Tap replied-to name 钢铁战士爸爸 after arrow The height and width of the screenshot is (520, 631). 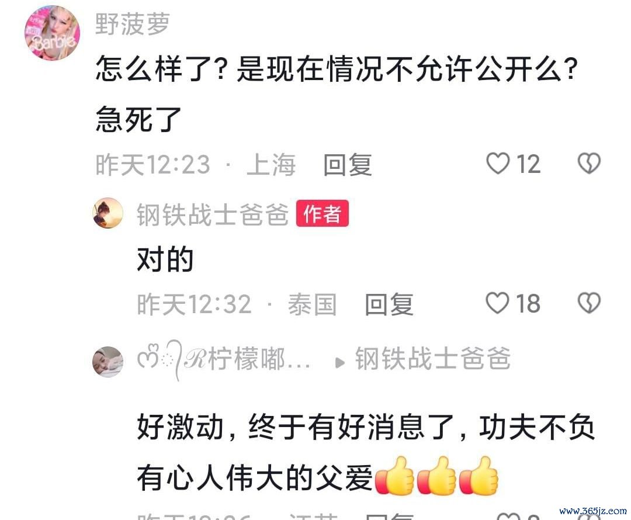point(432,358)
